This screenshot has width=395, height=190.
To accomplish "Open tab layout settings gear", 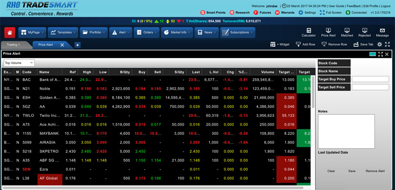I will click(x=379, y=44).
